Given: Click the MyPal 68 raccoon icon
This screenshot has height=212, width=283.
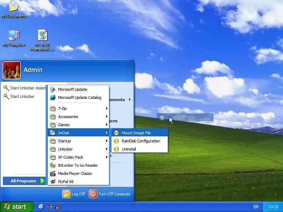Looking at the screenshot, I should tap(53, 182).
